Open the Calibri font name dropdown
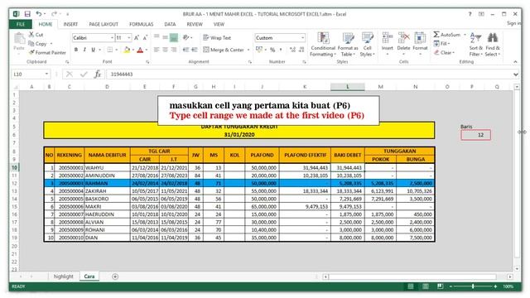Viewport: 530px width, 298px height. [x=112, y=38]
